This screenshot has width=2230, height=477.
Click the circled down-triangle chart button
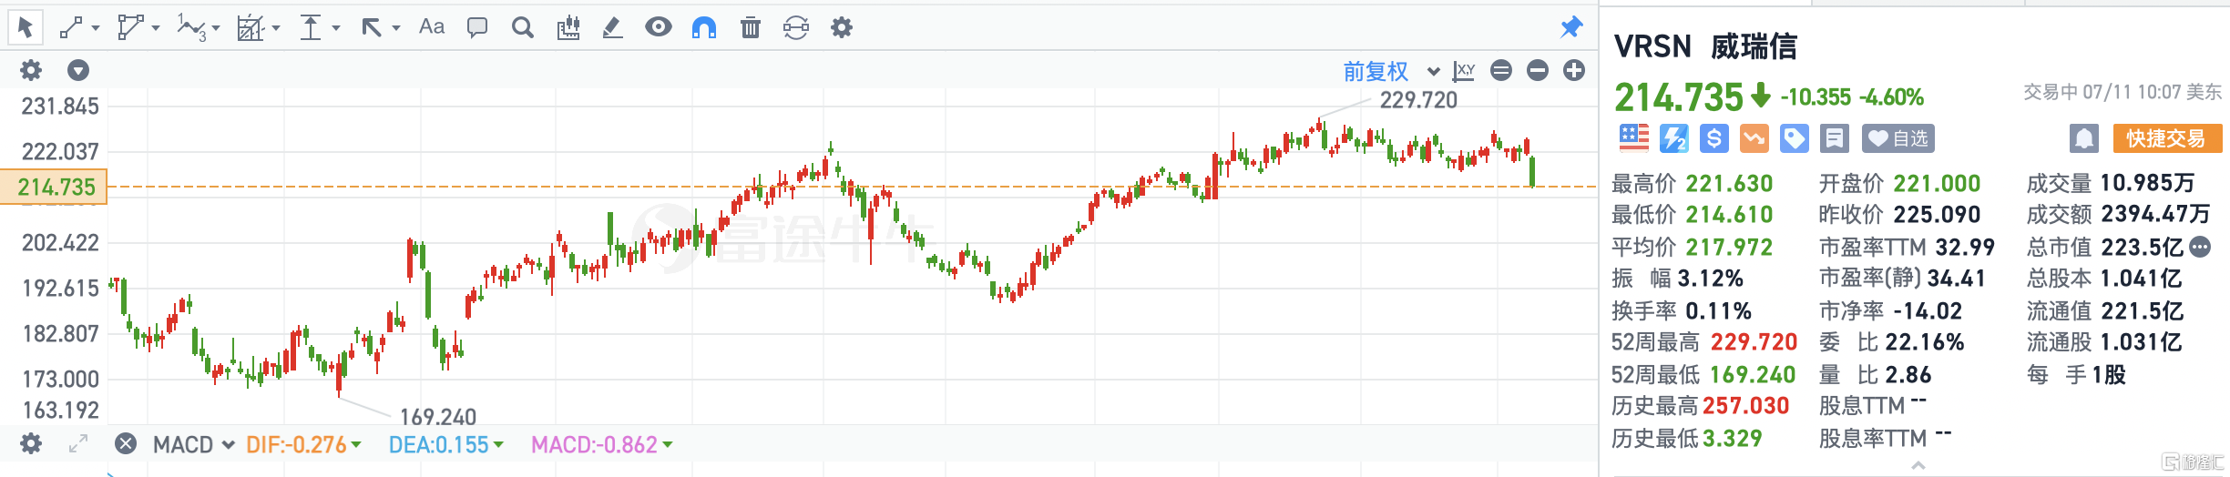[78, 70]
